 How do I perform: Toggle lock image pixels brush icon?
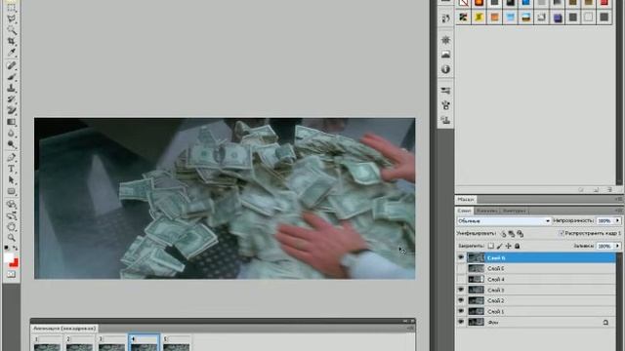[x=499, y=246]
